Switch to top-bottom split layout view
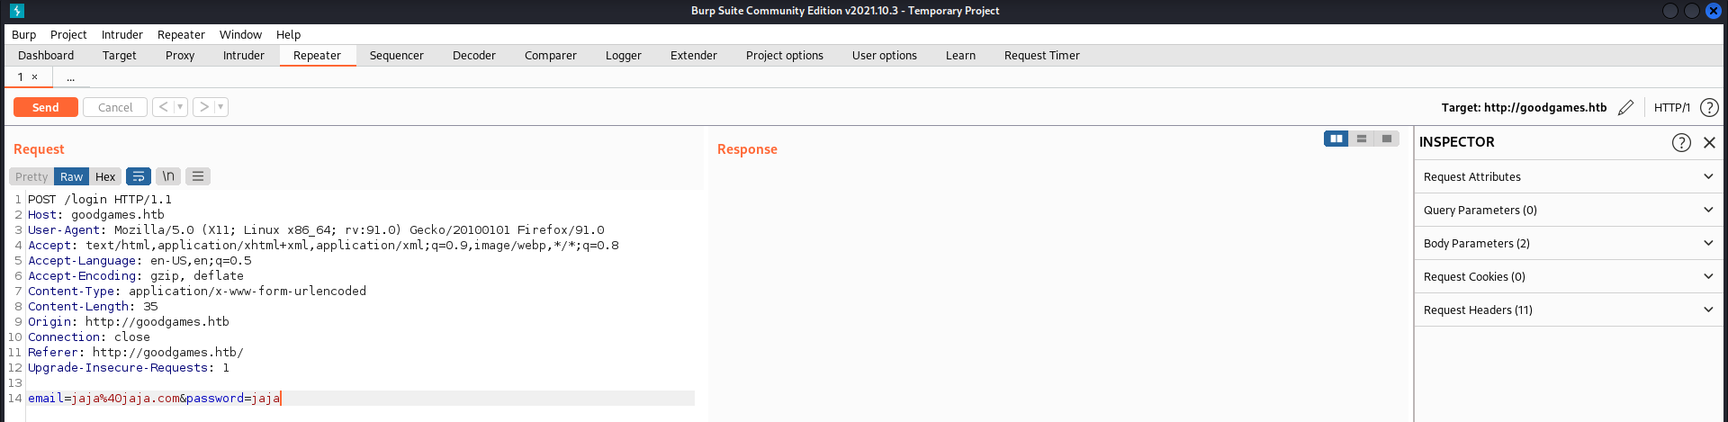Viewport: 1728px width, 422px height. click(x=1362, y=139)
